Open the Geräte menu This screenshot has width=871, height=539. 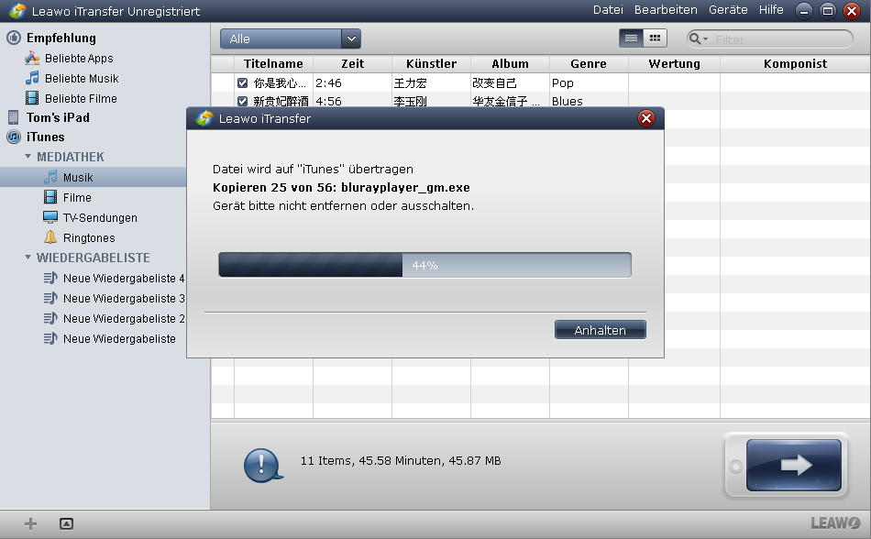point(728,10)
